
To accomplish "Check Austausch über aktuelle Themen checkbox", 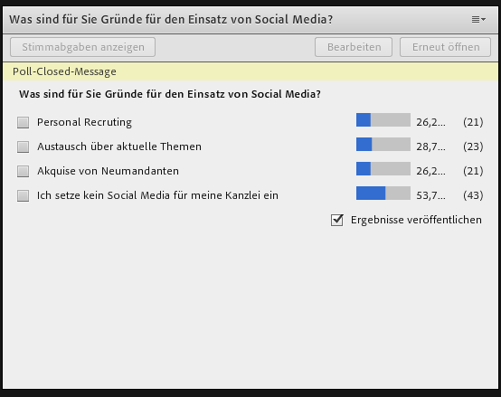I will (23, 147).
